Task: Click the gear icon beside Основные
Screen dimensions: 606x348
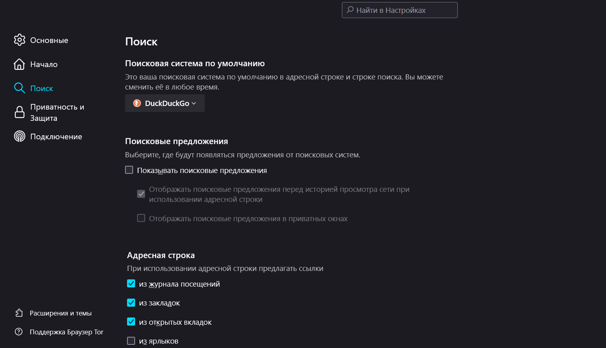Action: point(19,40)
